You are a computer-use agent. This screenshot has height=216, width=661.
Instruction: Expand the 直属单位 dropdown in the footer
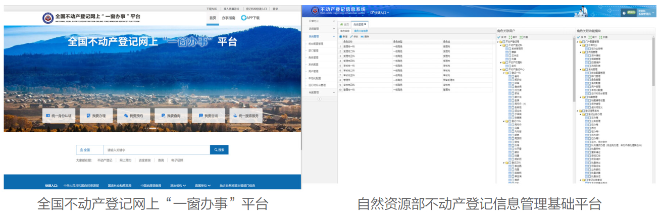pyautogui.click(x=203, y=185)
